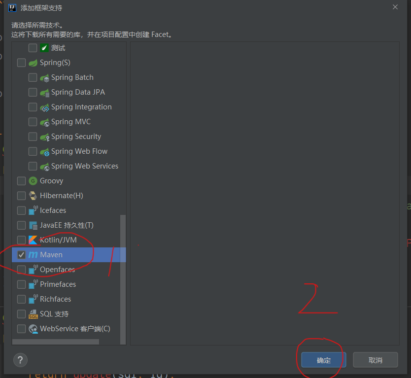Image resolution: width=411 pixels, height=378 pixels.
Task: Click the Spring Security icon
Action: point(44,137)
